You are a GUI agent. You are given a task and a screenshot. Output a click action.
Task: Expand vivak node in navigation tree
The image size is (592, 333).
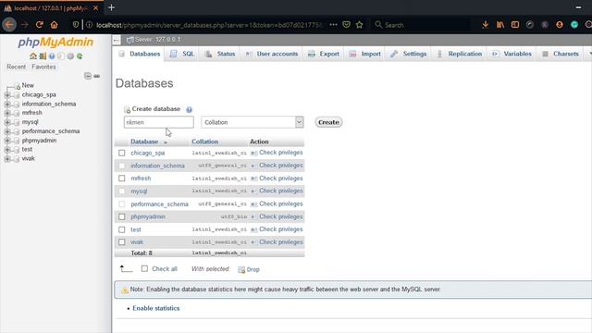(7, 158)
